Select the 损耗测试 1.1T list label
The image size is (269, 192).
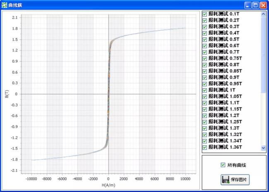[x=223, y=103]
